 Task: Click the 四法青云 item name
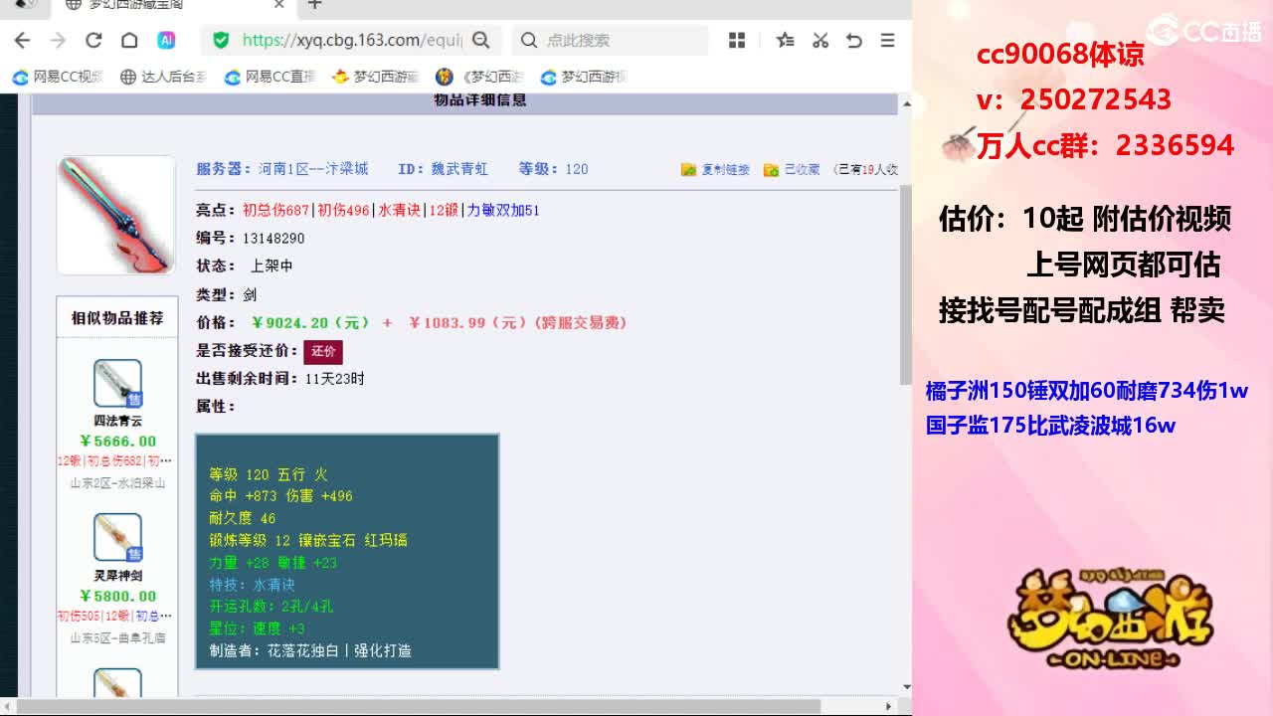coord(118,421)
